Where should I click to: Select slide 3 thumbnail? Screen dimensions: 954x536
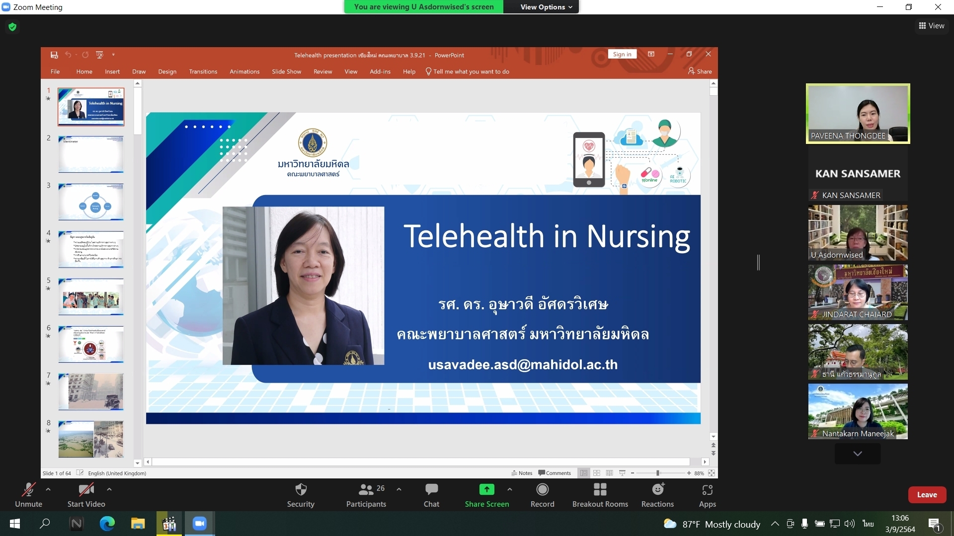tap(91, 202)
